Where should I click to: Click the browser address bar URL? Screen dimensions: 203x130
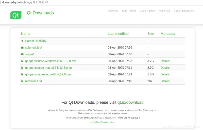tap(25, 2)
